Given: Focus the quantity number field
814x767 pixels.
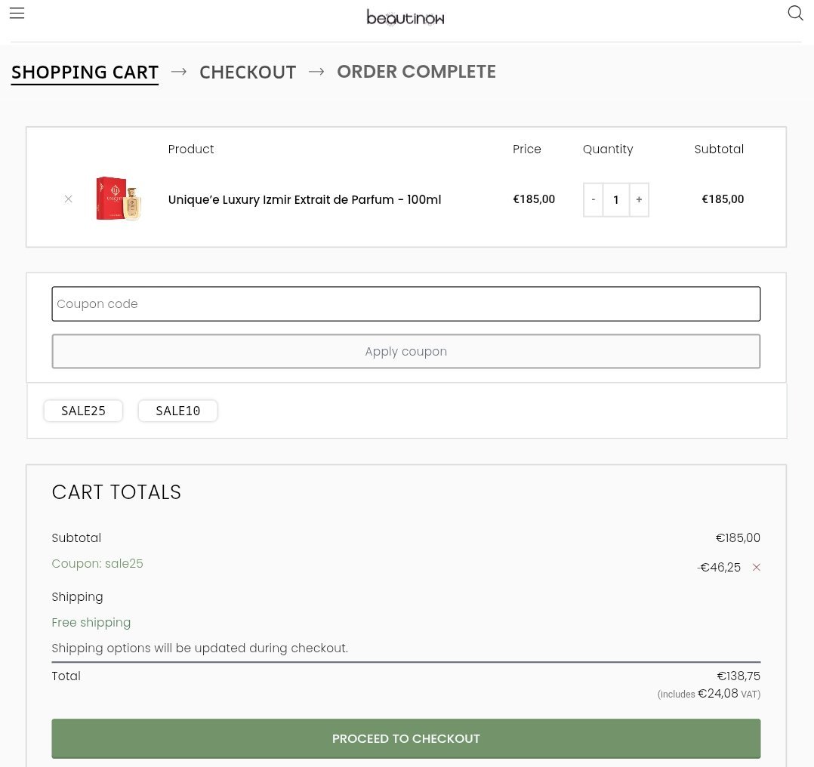Looking at the screenshot, I should (616, 200).
